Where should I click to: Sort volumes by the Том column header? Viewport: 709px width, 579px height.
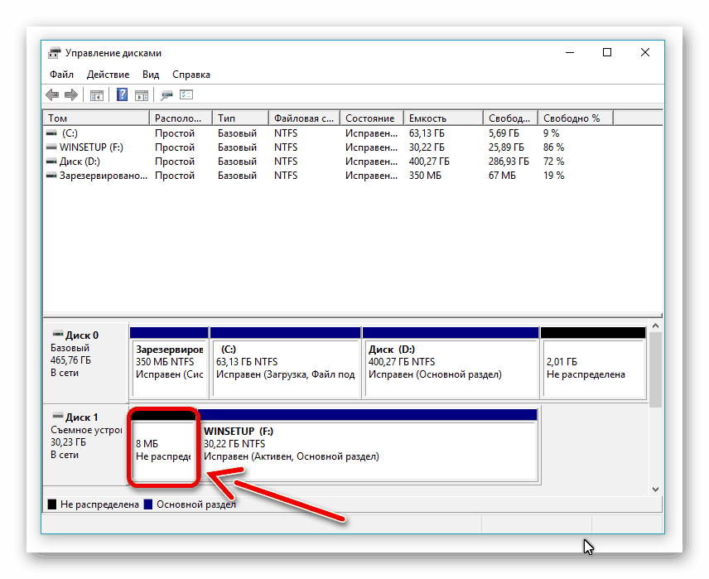[x=95, y=118]
